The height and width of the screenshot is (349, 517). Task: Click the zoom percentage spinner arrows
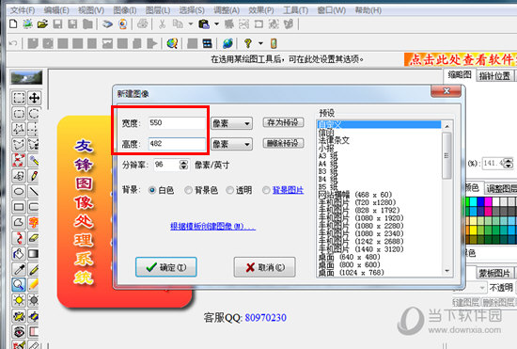coord(509,163)
